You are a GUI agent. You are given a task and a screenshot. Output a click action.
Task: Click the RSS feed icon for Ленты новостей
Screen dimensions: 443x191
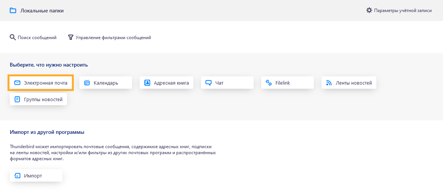click(x=329, y=83)
